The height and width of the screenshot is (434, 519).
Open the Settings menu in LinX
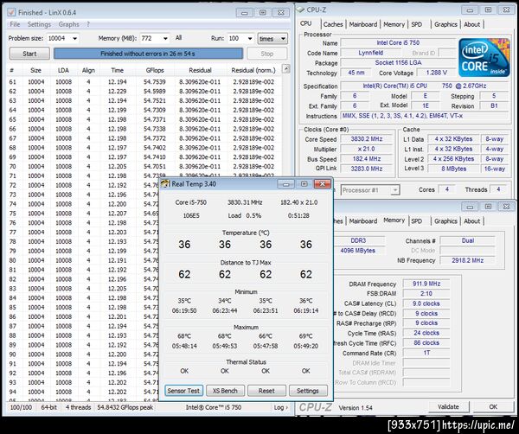tap(39, 24)
